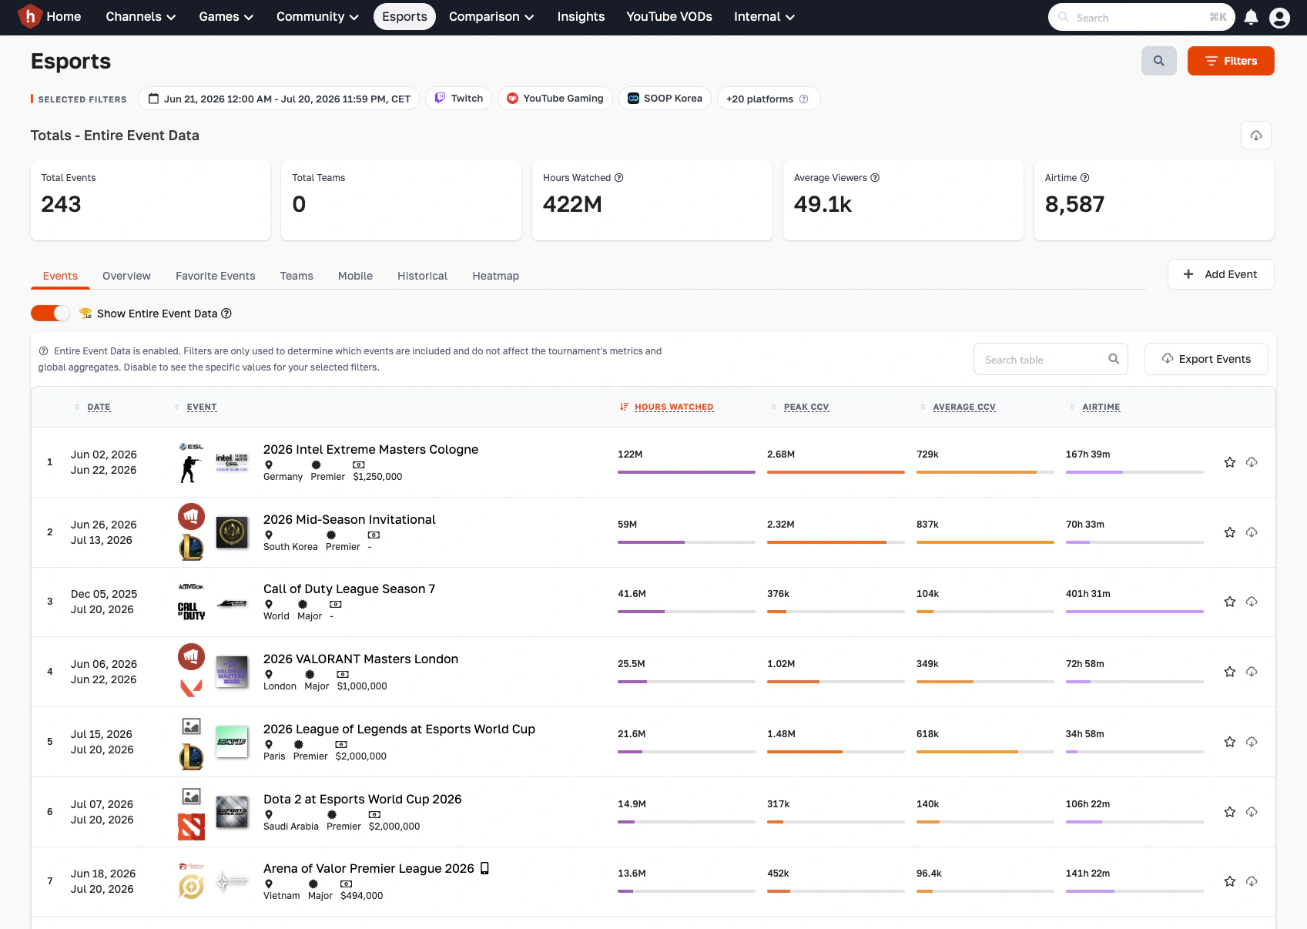Open the Teams tab

(297, 276)
